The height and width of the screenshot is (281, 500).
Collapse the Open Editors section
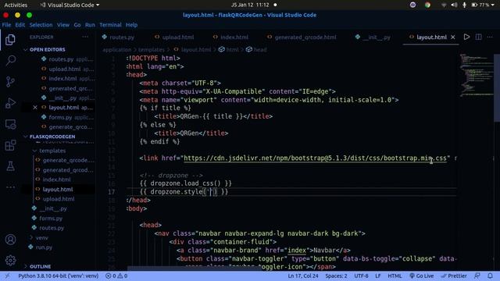(47, 50)
